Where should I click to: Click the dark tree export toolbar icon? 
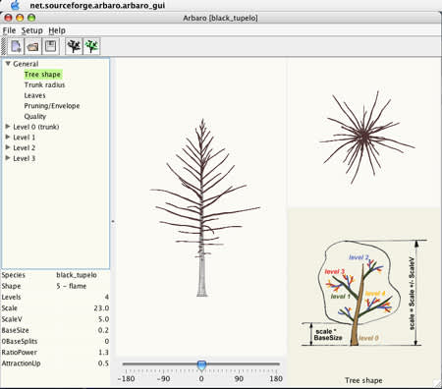point(74,46)
